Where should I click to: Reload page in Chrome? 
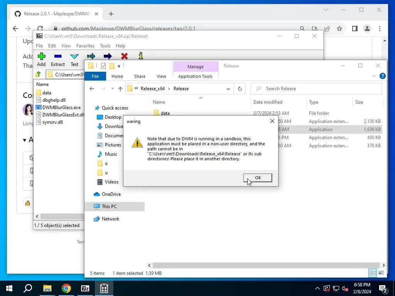40,29
